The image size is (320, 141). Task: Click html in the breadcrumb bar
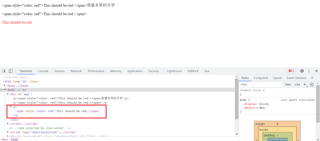point(5,139)
